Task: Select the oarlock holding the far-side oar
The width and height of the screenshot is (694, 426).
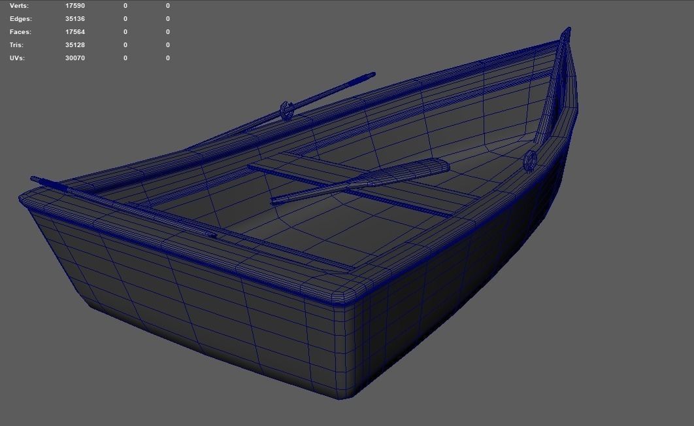Action: click(x=286, y=111)
